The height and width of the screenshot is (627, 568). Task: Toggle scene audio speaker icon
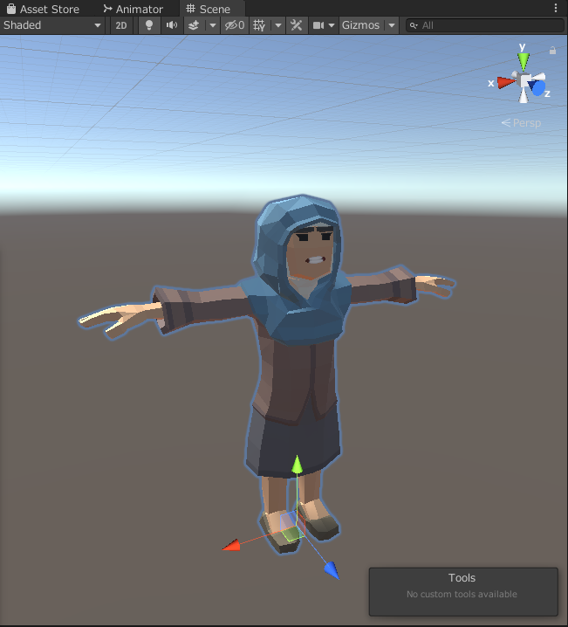(172, 25)
